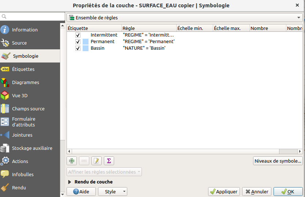The width and height of the screenshot is (305, 197).
Task: Click the Stockage auxiliaire database icon
Action: coord(5,148)
